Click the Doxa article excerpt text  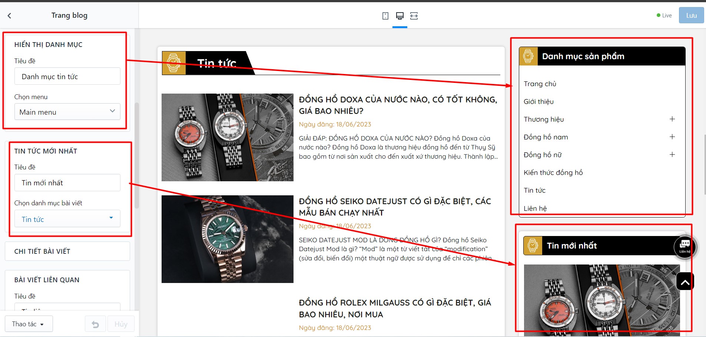pyautogui.click(x=399, y=147)
